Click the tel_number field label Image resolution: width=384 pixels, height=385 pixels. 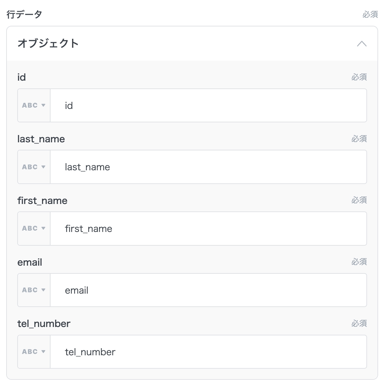44,324
